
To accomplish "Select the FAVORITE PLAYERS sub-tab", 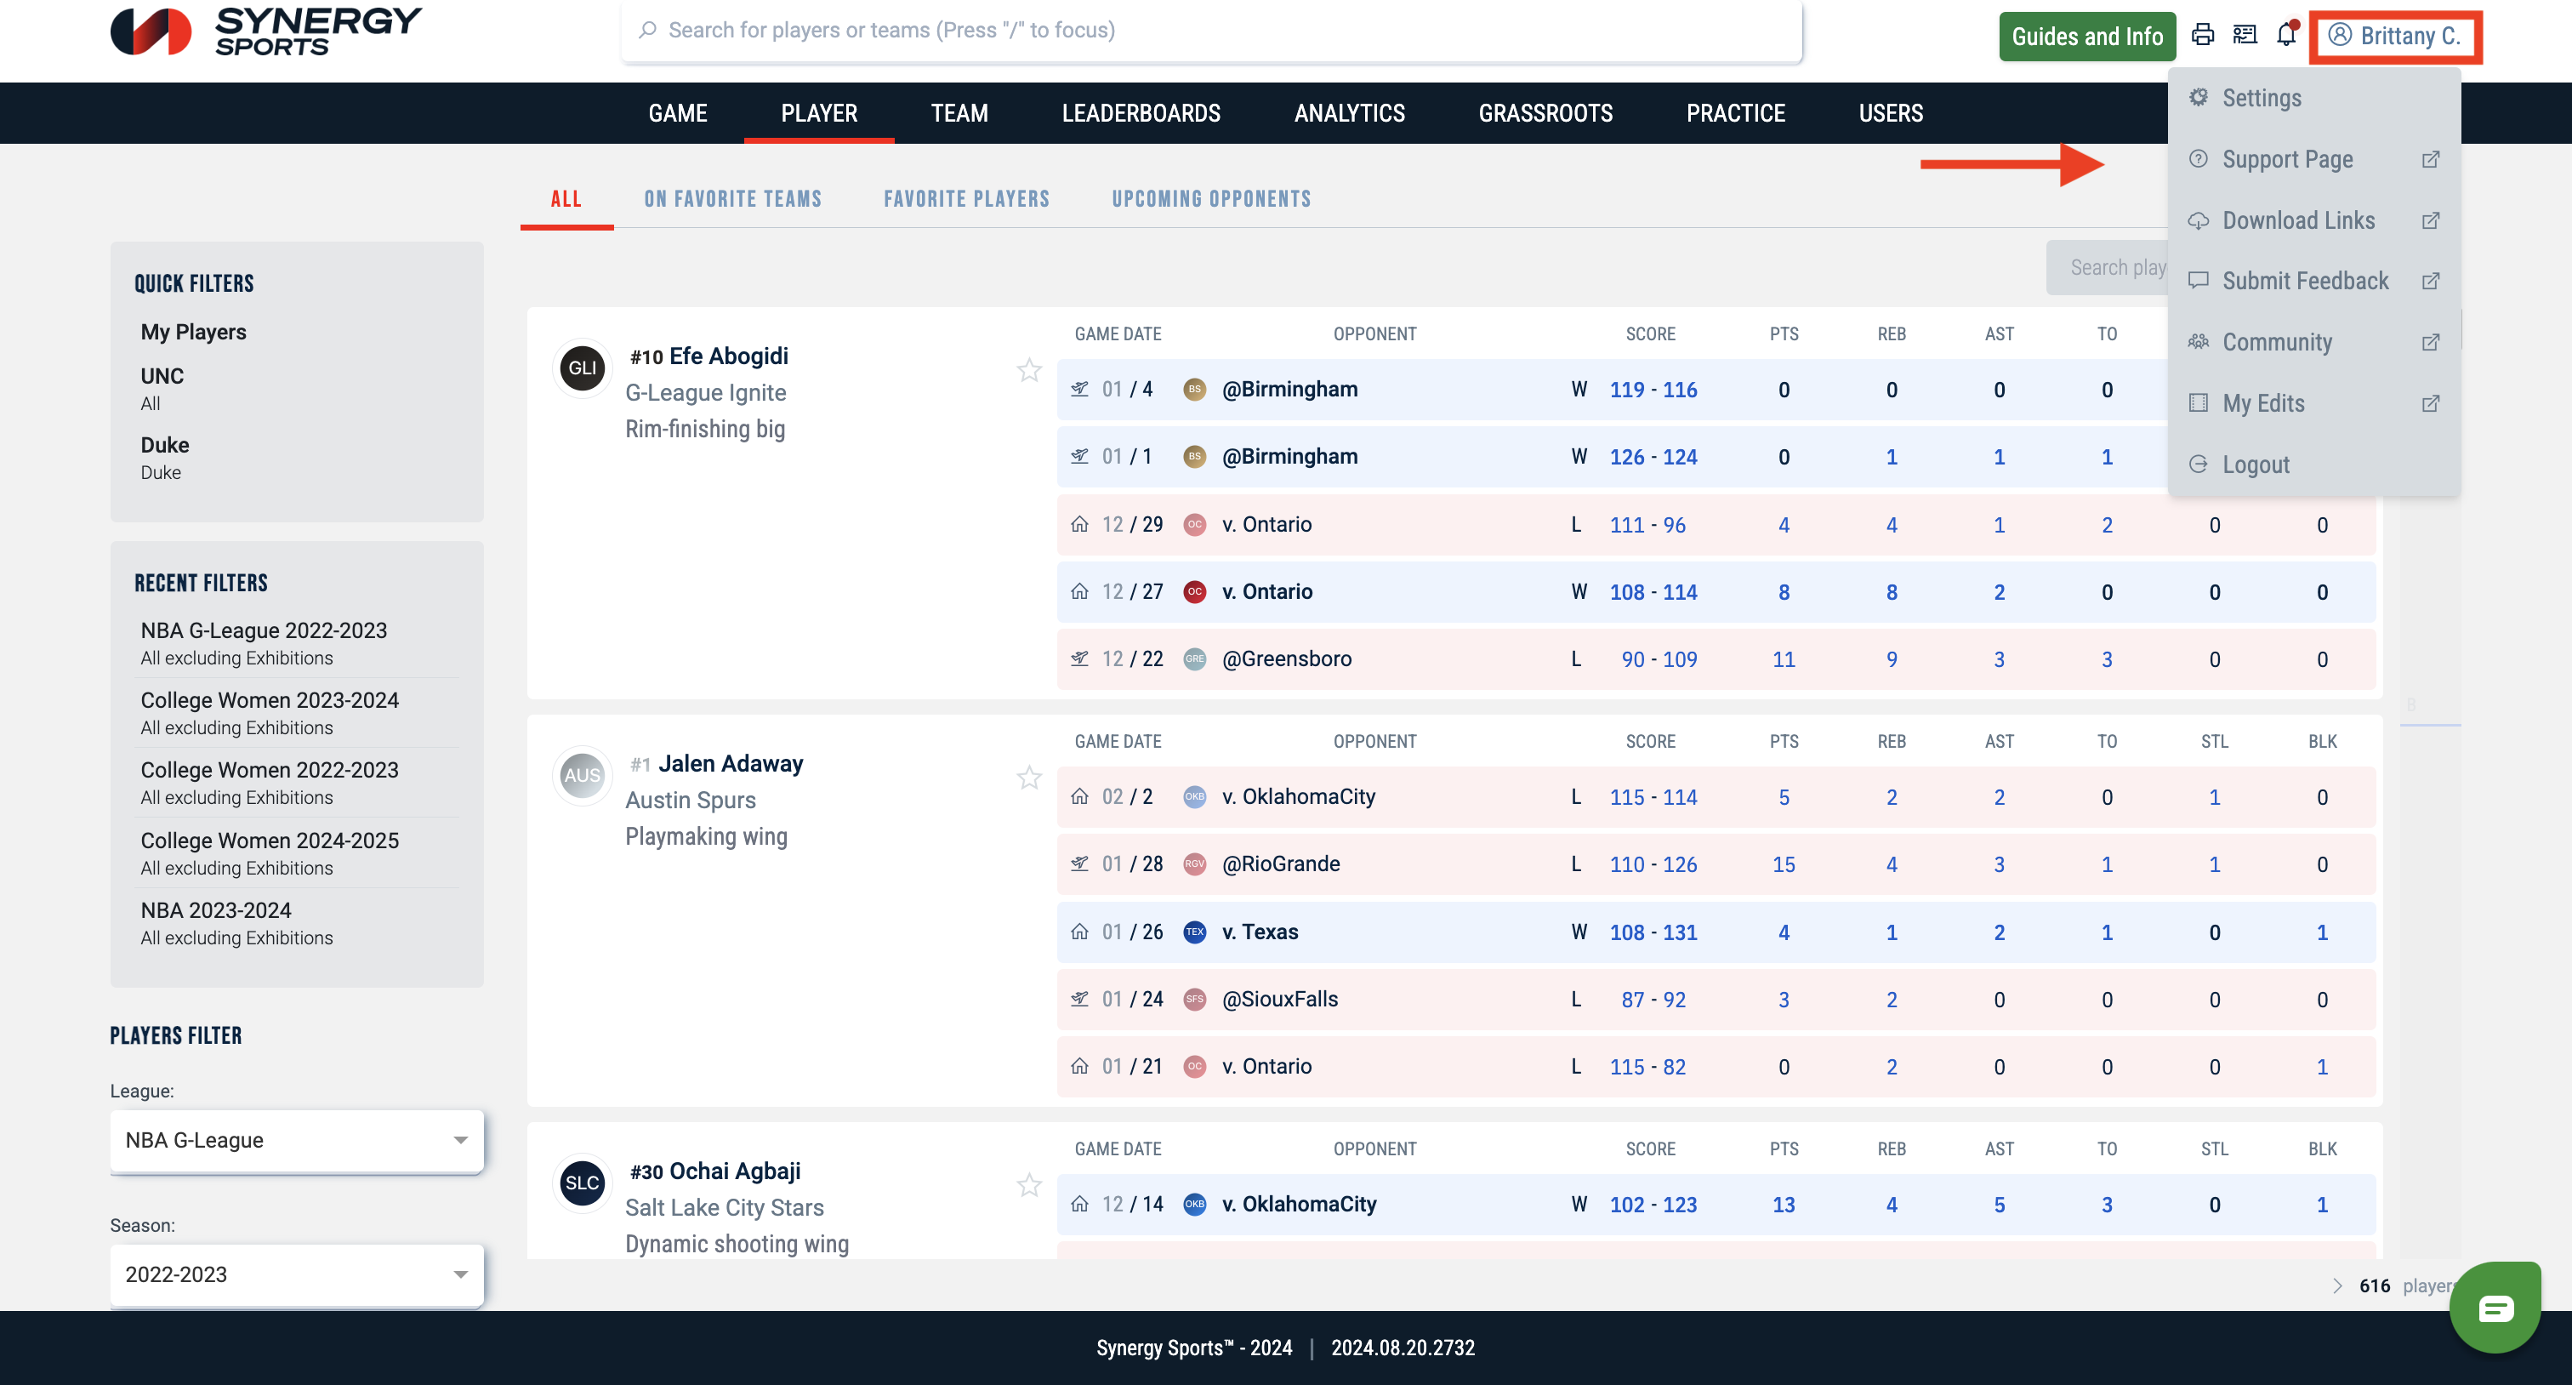I will pos(966,199).
